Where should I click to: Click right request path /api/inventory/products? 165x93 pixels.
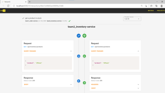pos(102,47)
